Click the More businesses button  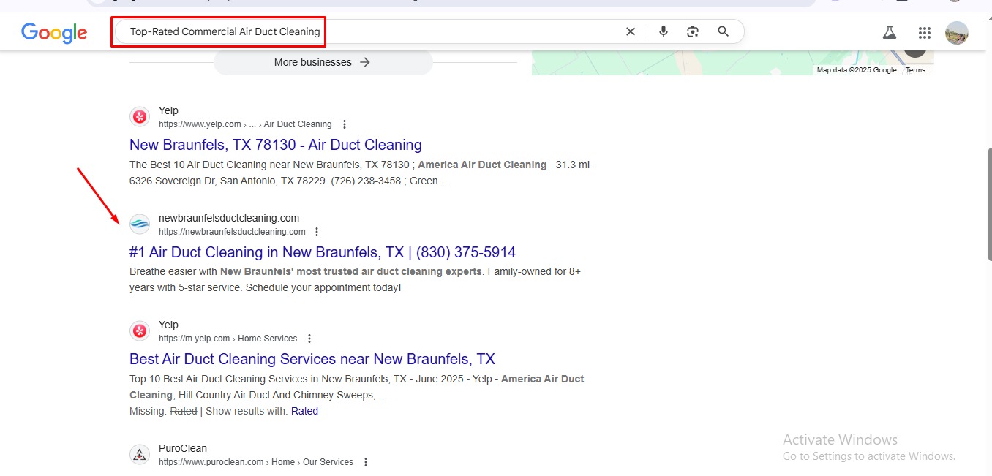click(x=323, y=62)
